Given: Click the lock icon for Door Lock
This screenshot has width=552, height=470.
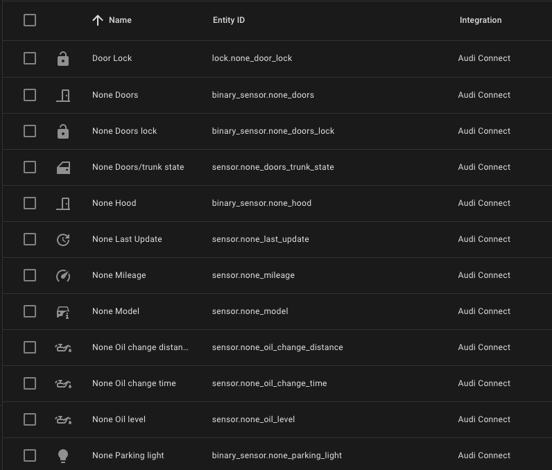Looking at the screenshot, I should (63, 58).
